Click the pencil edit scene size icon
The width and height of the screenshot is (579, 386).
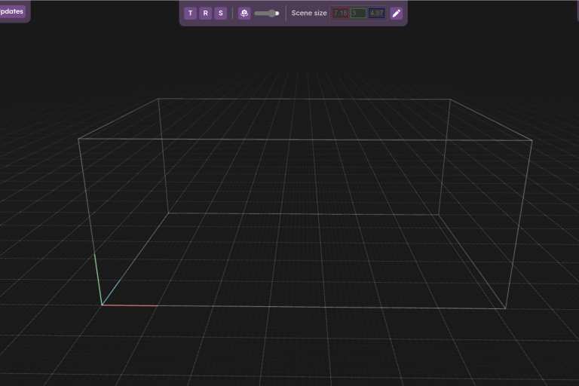pyautogui.click(x=397, y=14)
